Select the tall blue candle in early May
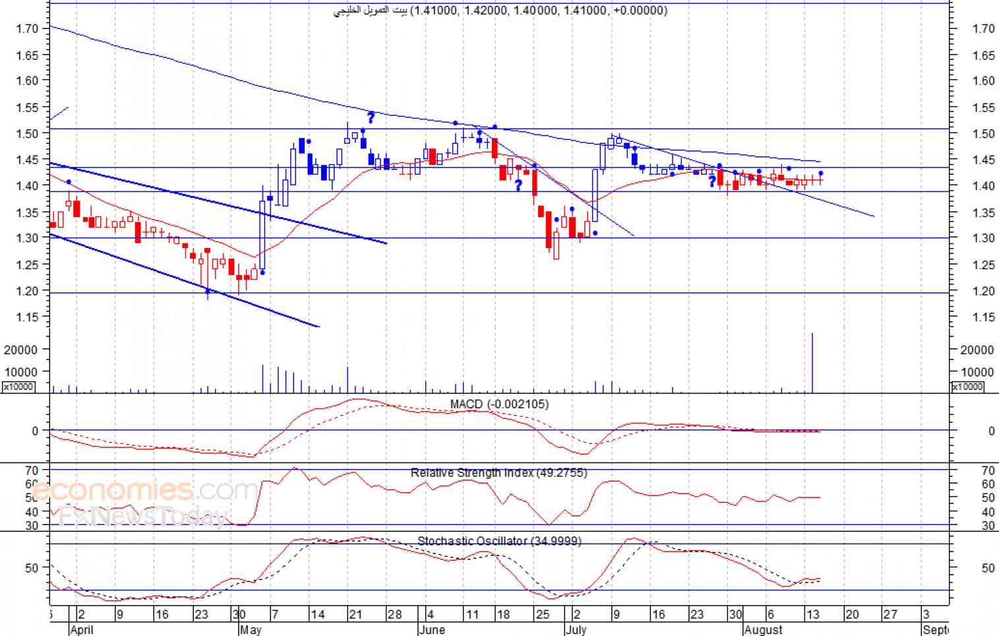999x636 pixels. pos(262,236)
